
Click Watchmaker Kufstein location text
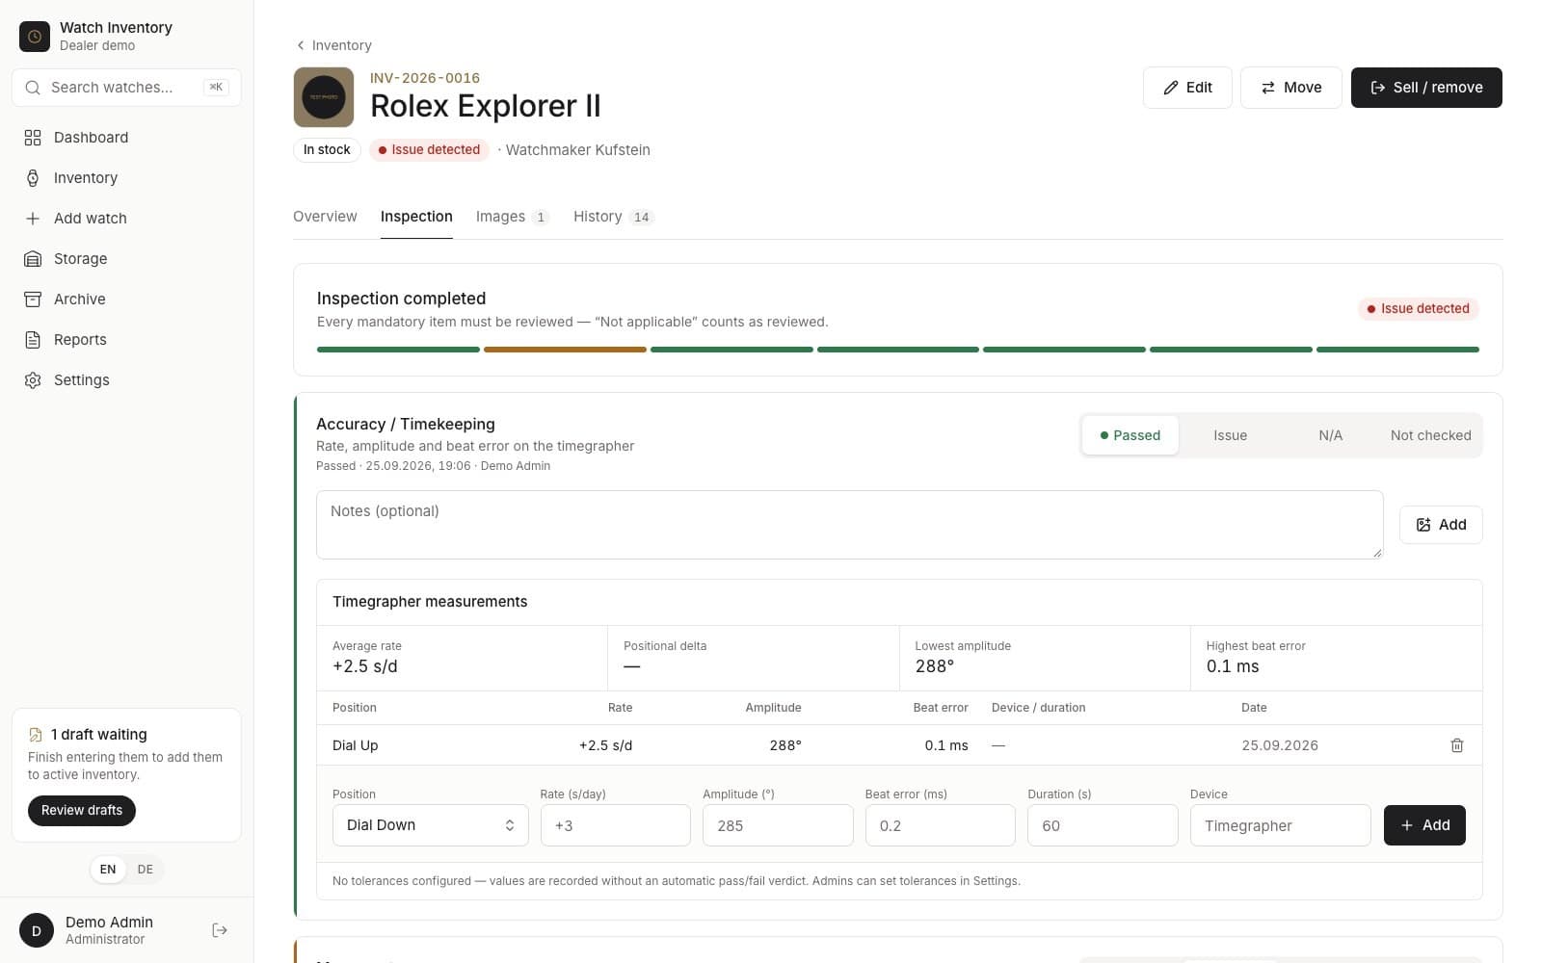pyautogui.click(x=577, y=150)
